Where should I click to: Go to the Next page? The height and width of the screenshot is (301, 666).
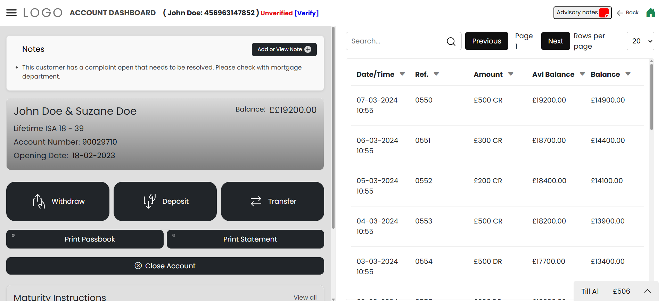[x=555, y=41]
